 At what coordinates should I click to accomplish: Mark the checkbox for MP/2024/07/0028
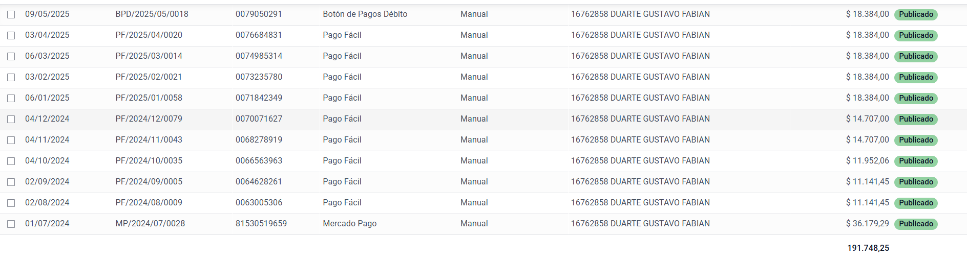tap(11, 224)
